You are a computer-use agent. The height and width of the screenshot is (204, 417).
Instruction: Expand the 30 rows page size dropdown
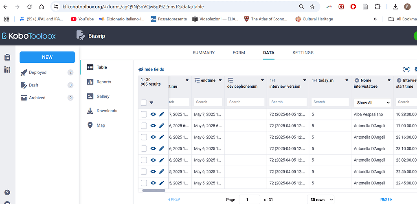point(320,200)
